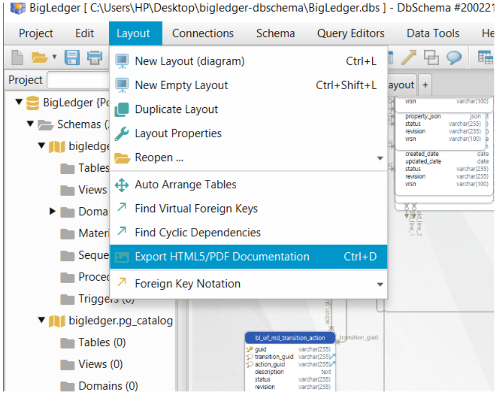Click the Find Virtual Foreign Keys arrow icon

[x=122, y=207]
